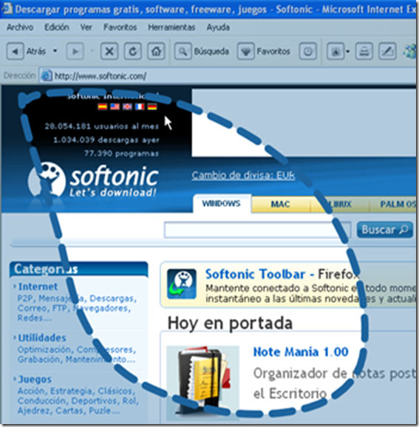419x427 pixels.
Task: Select the French flag icon
Action: tap(140, 106)
